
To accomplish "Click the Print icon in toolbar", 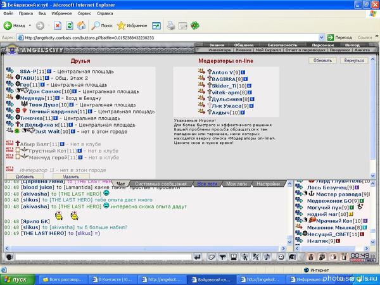I will (170, 25).
